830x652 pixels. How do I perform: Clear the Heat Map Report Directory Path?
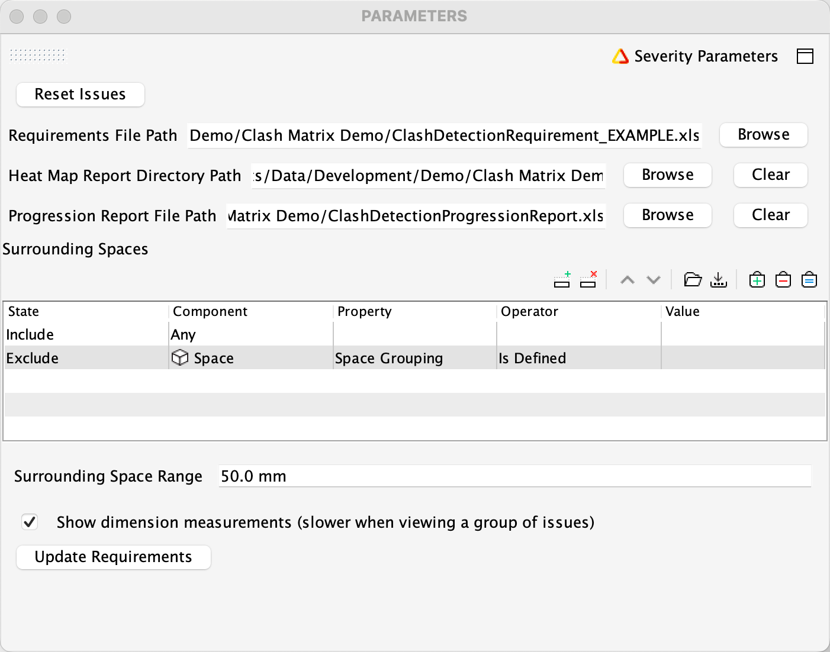tap(770, 175)
